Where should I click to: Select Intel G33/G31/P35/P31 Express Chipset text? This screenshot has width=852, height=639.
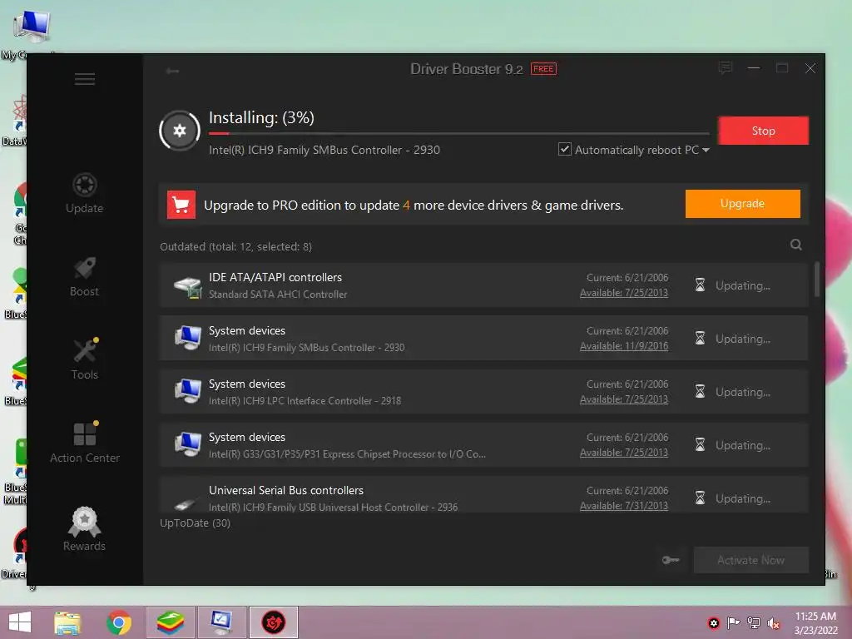347,454
